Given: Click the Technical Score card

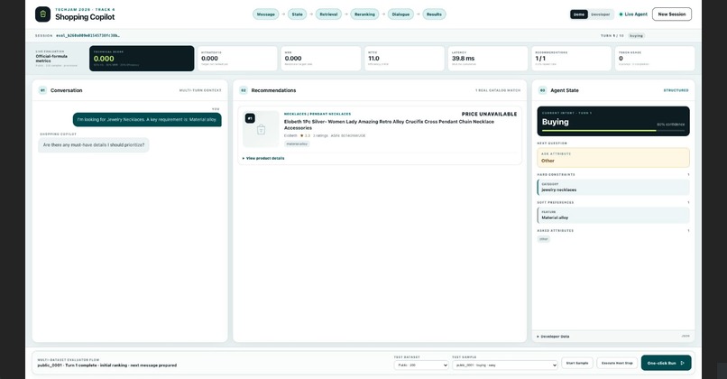Looking at the screenshot, I should (x=142, y=59).
